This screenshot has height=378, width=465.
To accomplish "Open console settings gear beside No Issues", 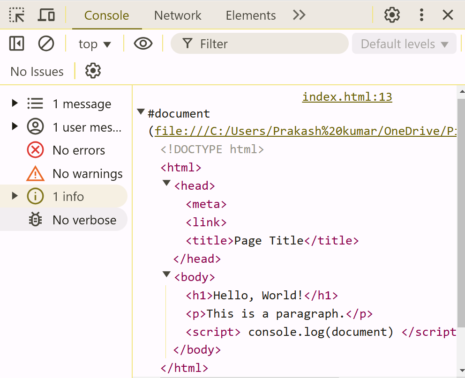I will tap(93, 71).
